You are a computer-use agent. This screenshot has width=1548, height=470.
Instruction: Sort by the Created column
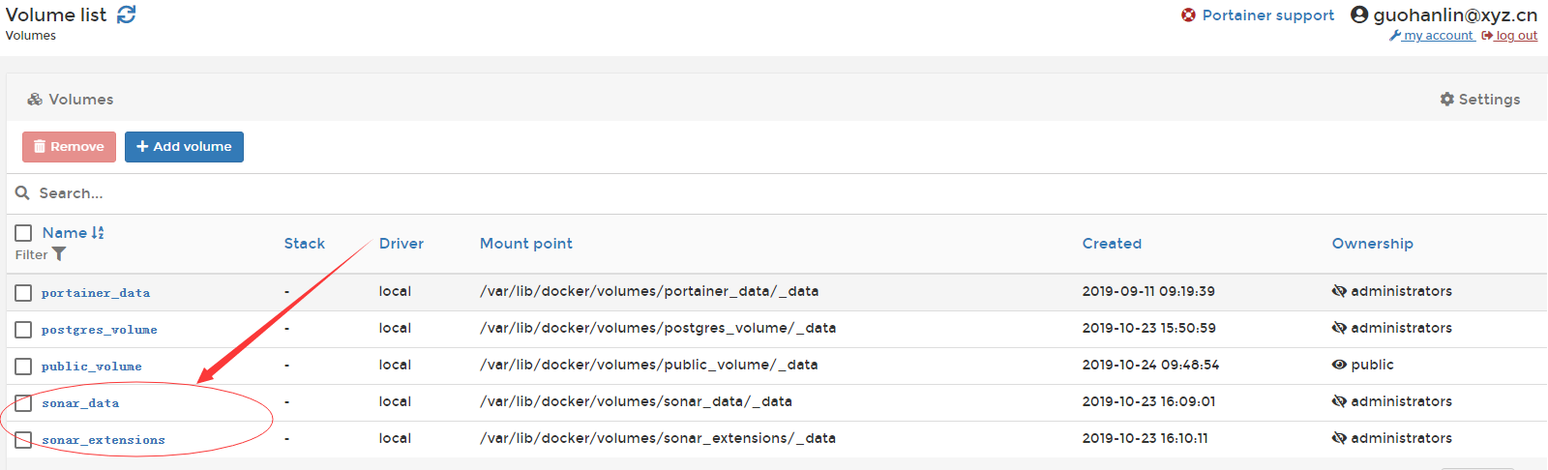coord(1112,244)
